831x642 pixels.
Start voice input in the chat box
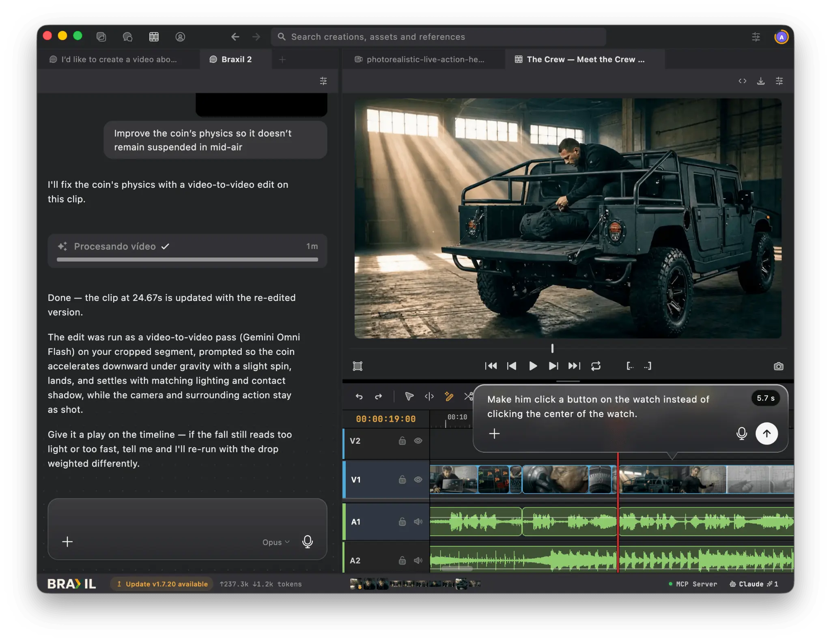click(308, 542)
